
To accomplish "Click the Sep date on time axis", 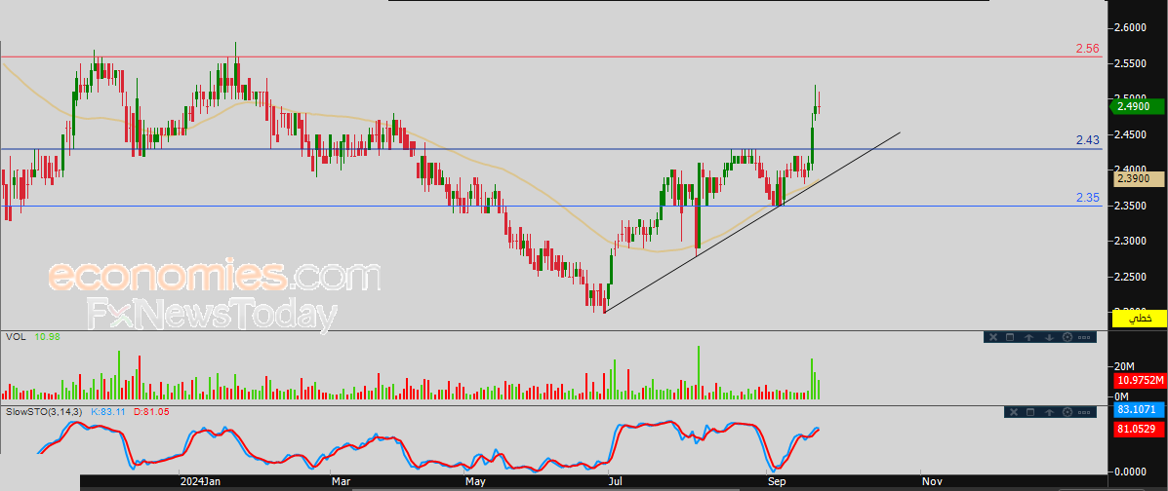I will (779, 482).
